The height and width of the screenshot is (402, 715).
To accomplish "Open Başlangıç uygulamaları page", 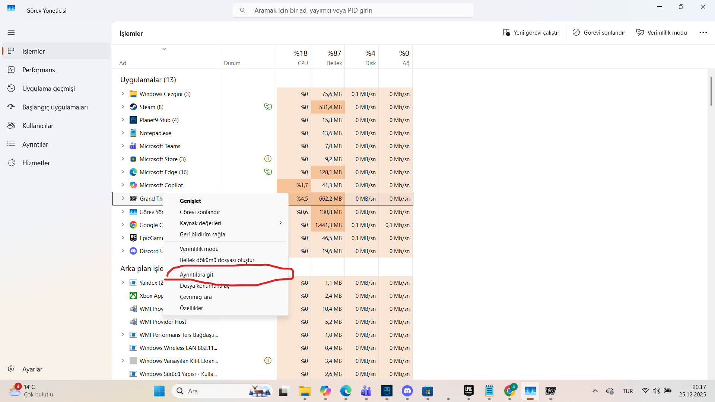I will (56, 107).
